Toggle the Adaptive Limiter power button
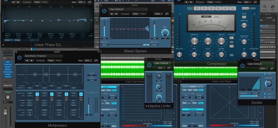 pos(149,65)
